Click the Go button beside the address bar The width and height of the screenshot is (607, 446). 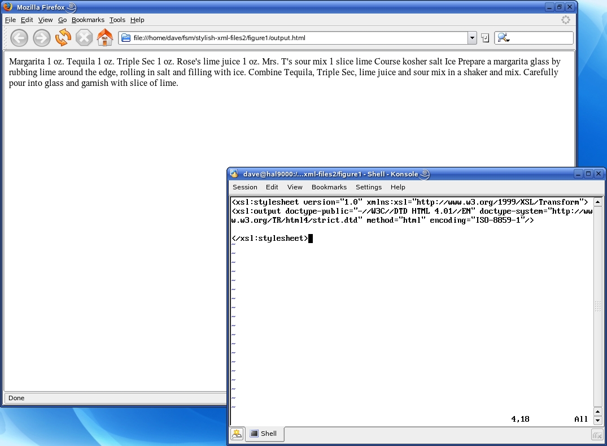pyautogui.click(x=485, y=38)
